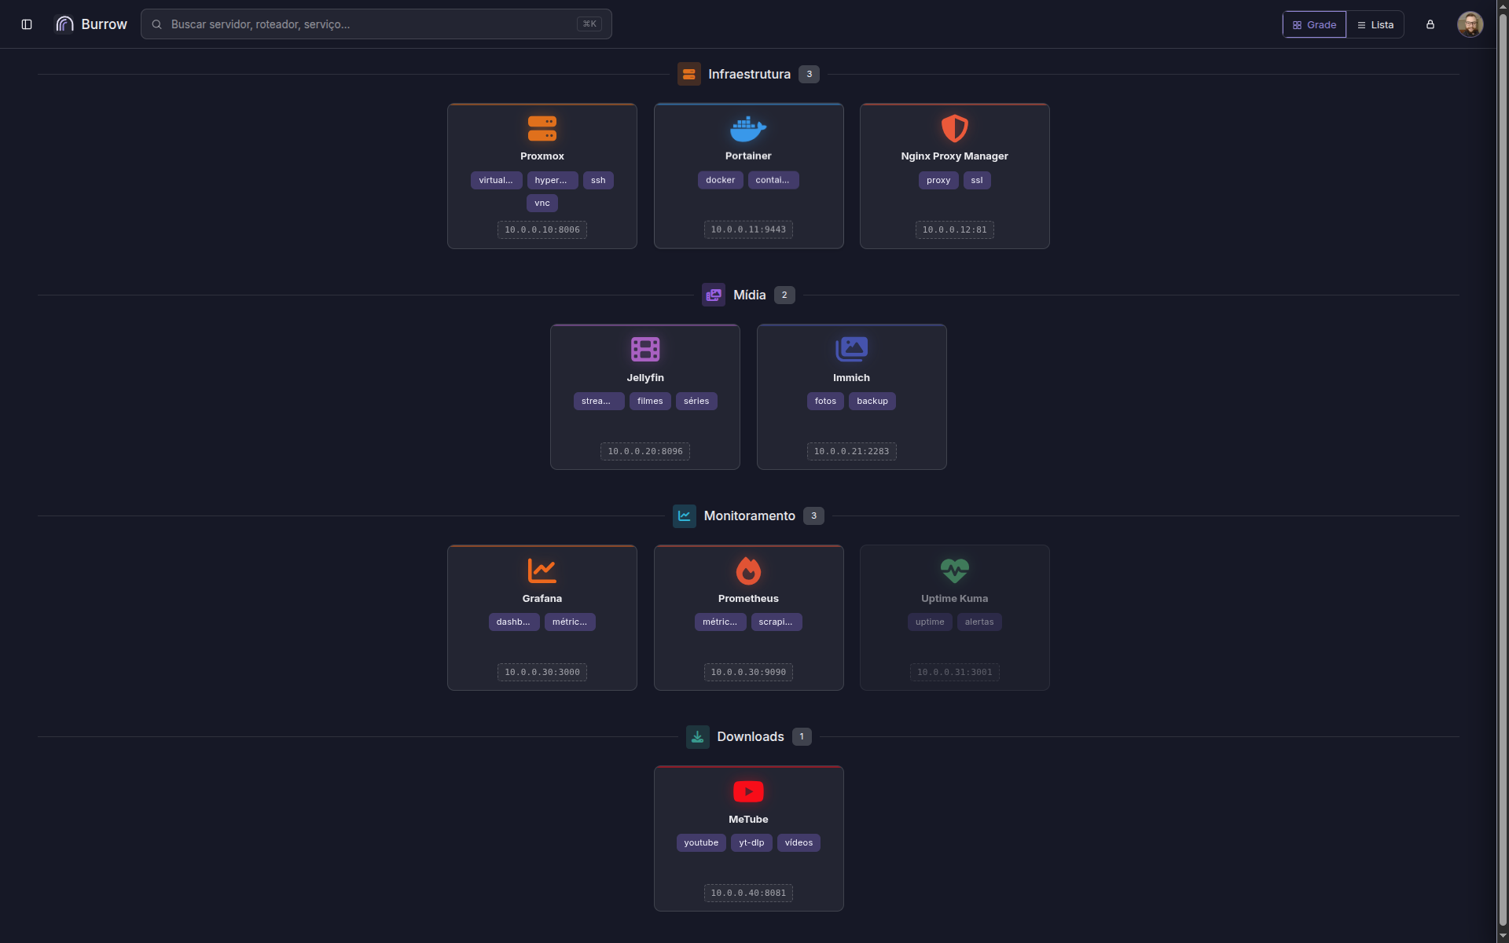Focus the server search field
The height and width of the screenshot is (943, 1509).
pyautogui.click(x=376, y=24)
